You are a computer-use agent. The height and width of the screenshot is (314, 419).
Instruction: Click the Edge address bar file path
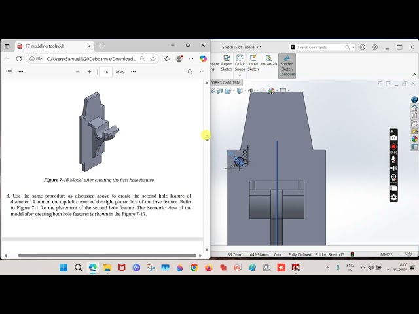(92, 59)
